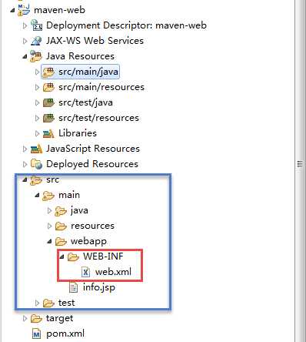The height and width of the screenshot is (342, 306).
Task: Expand the src/test/java node
Action: point(37,102)
